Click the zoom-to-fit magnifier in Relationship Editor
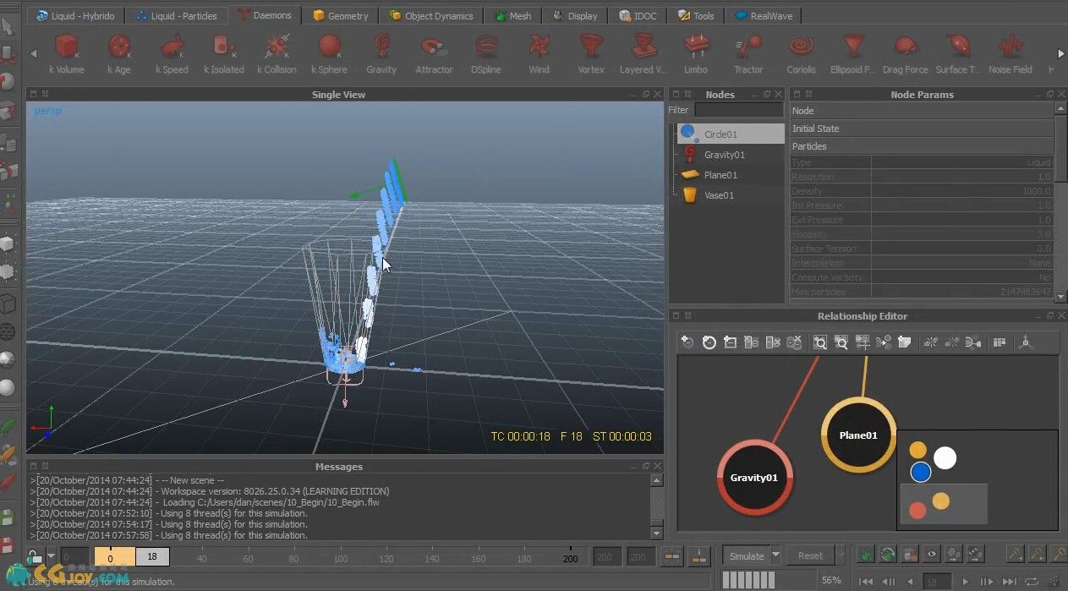The width and height of the screenshot is (1068, 591). coord(819,342)
